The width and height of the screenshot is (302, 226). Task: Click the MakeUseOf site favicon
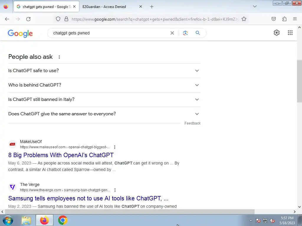(12, 144)
